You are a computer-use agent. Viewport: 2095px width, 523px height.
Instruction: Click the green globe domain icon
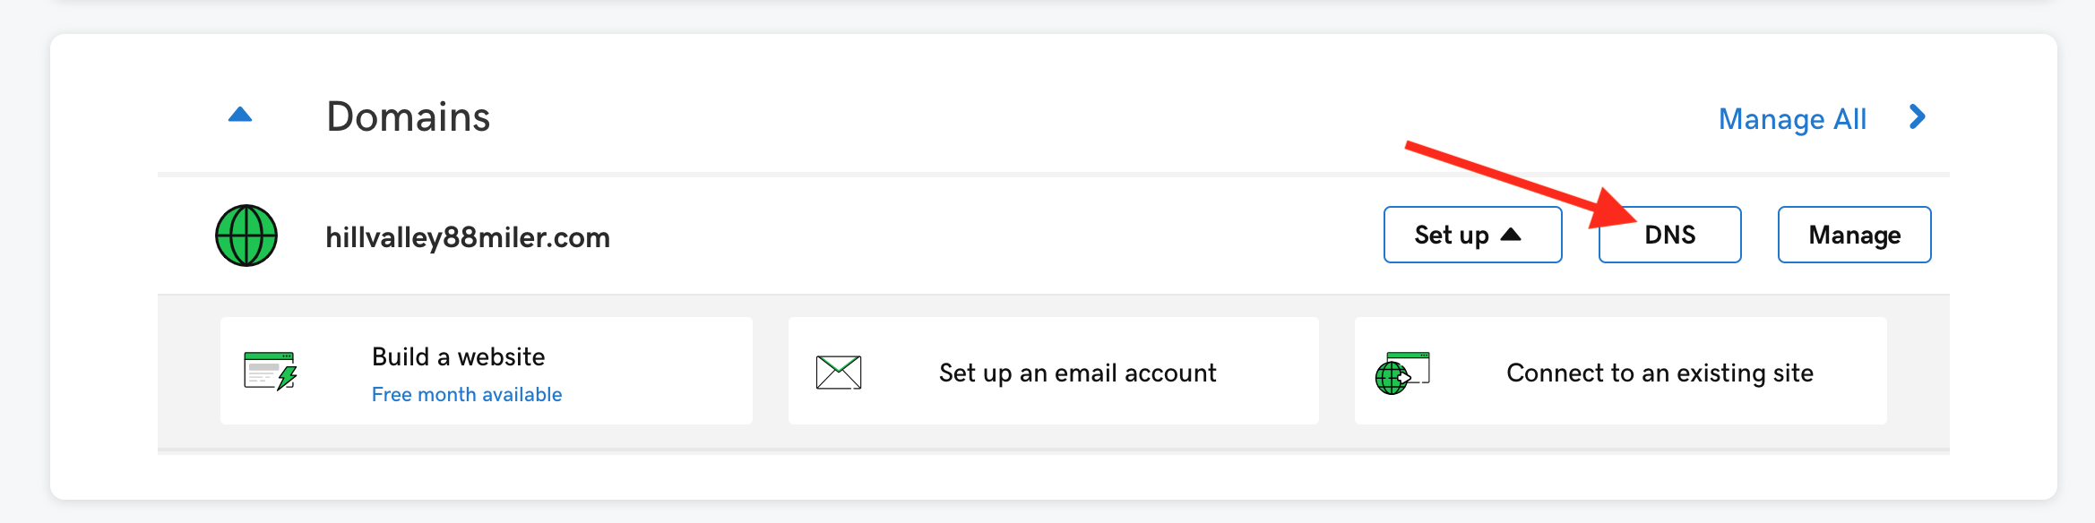pos(246,236)
